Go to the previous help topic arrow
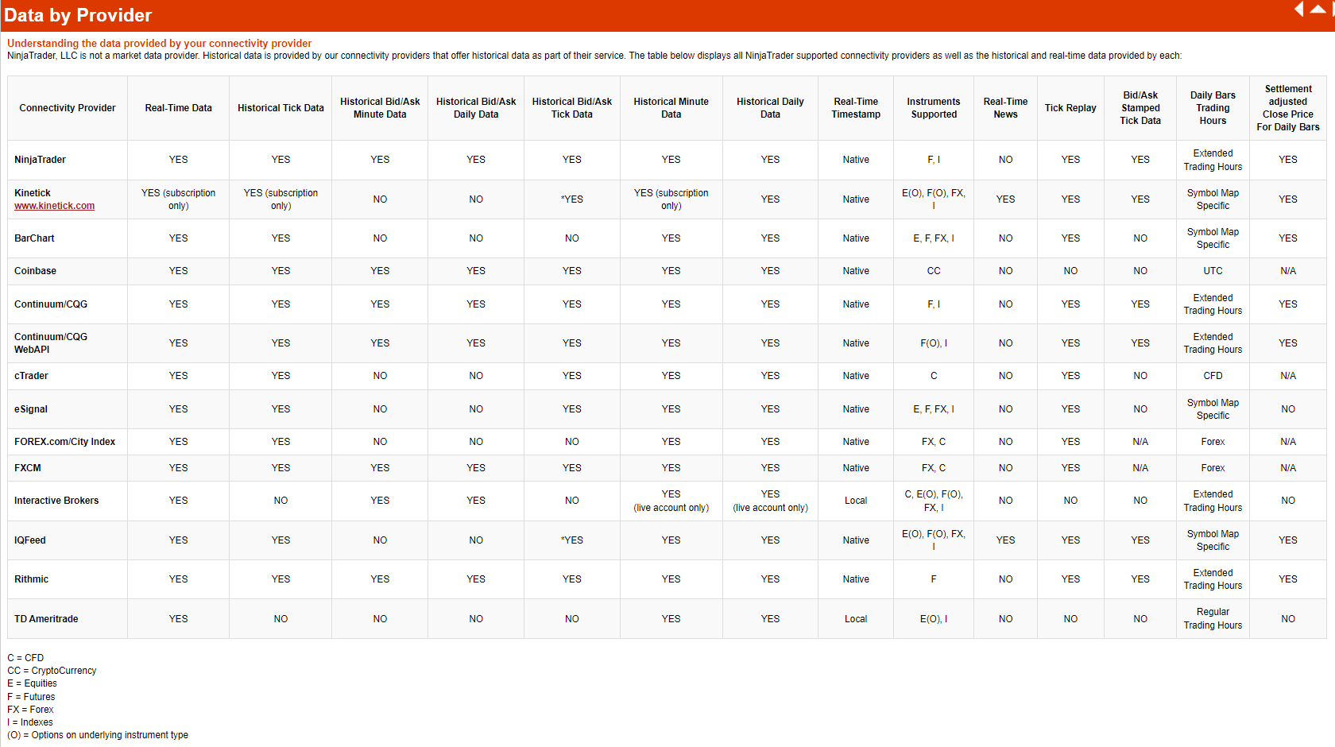This screenshot has width=1335, height=747. coord(1299,9)
